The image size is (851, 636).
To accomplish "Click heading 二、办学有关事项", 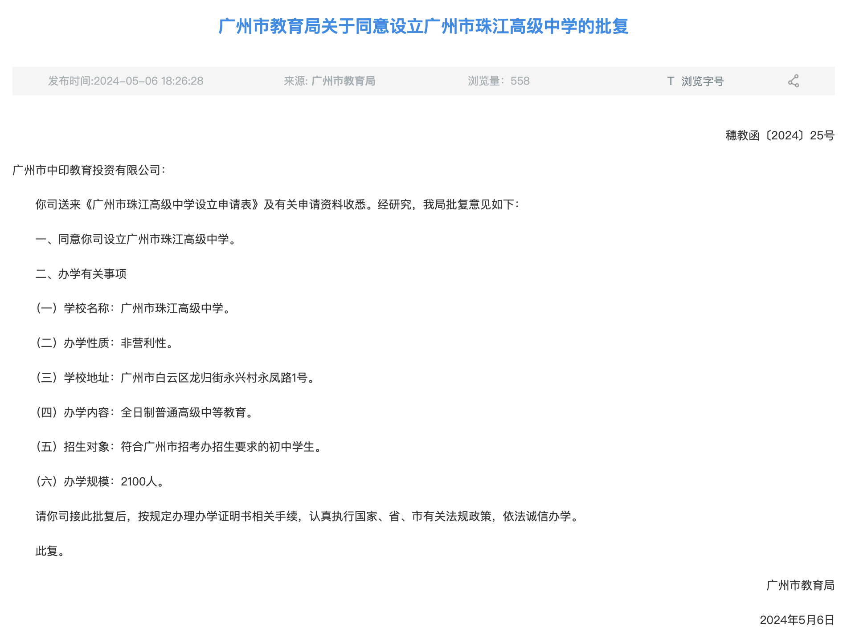I will point(81,274).
